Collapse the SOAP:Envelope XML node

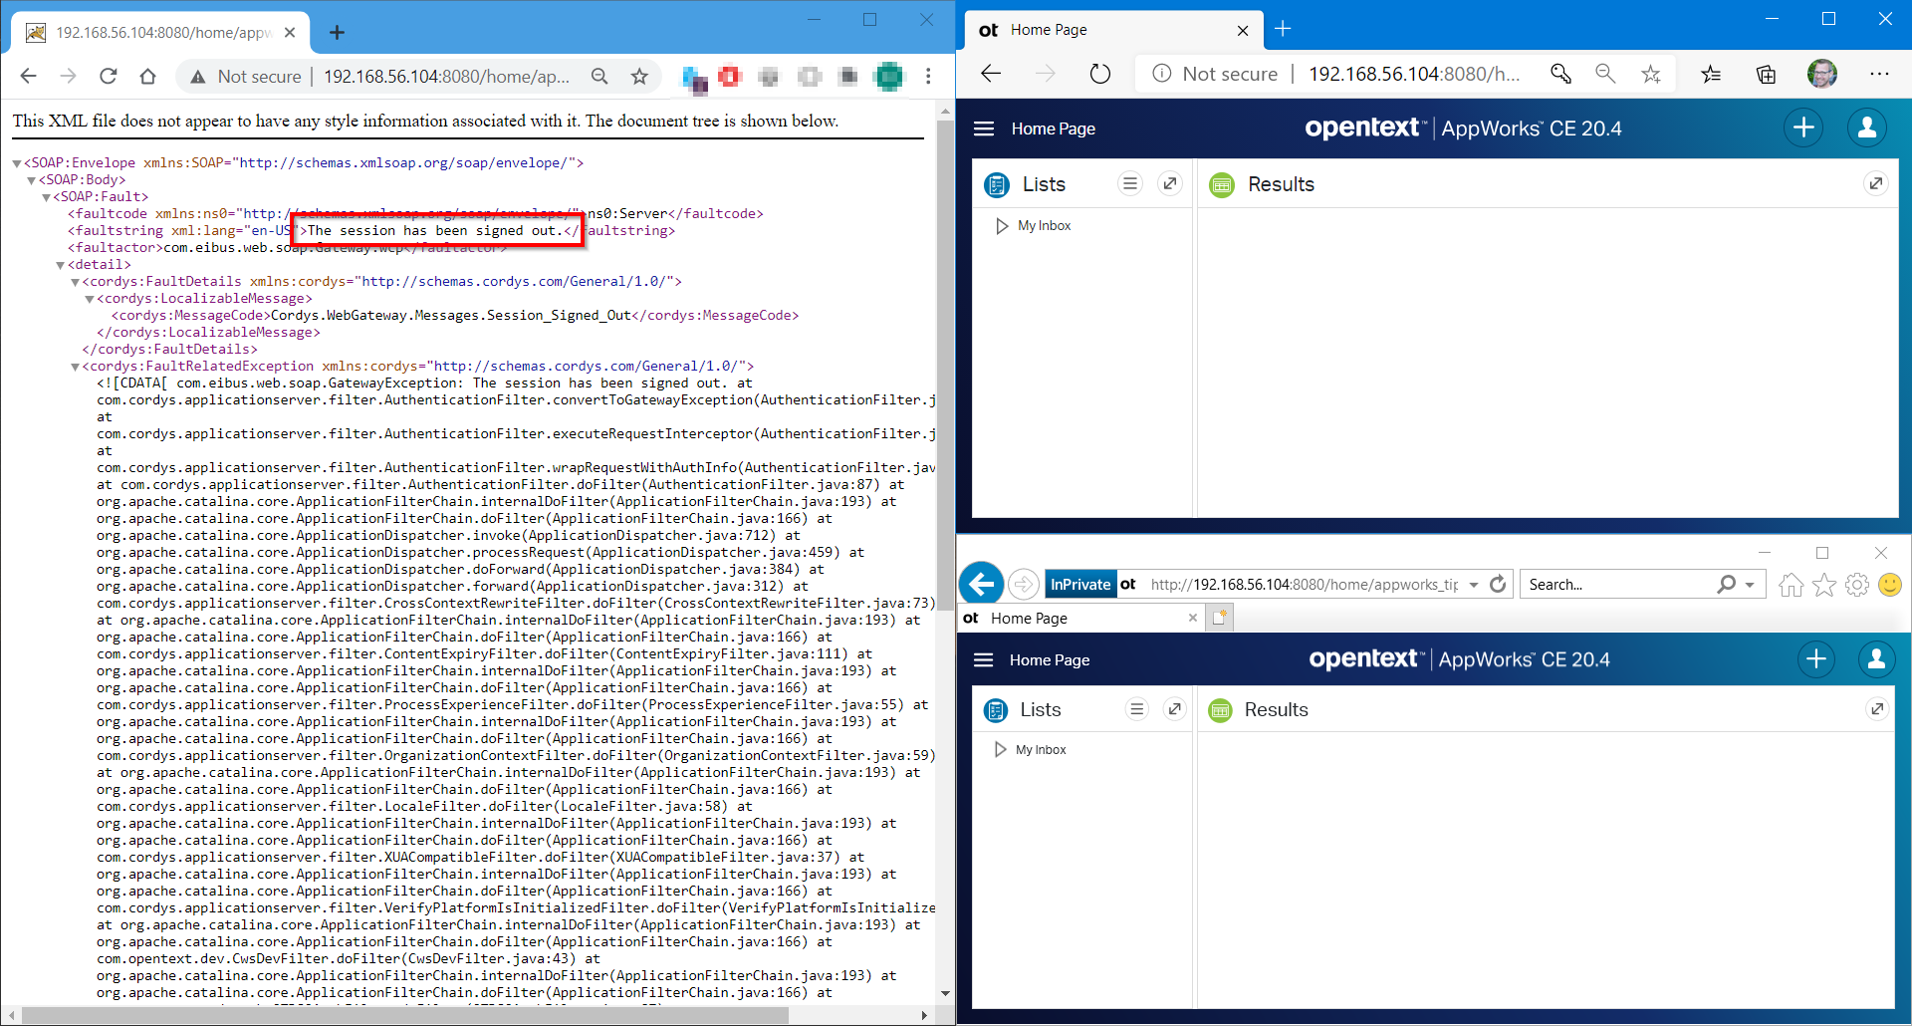[17, 163]
